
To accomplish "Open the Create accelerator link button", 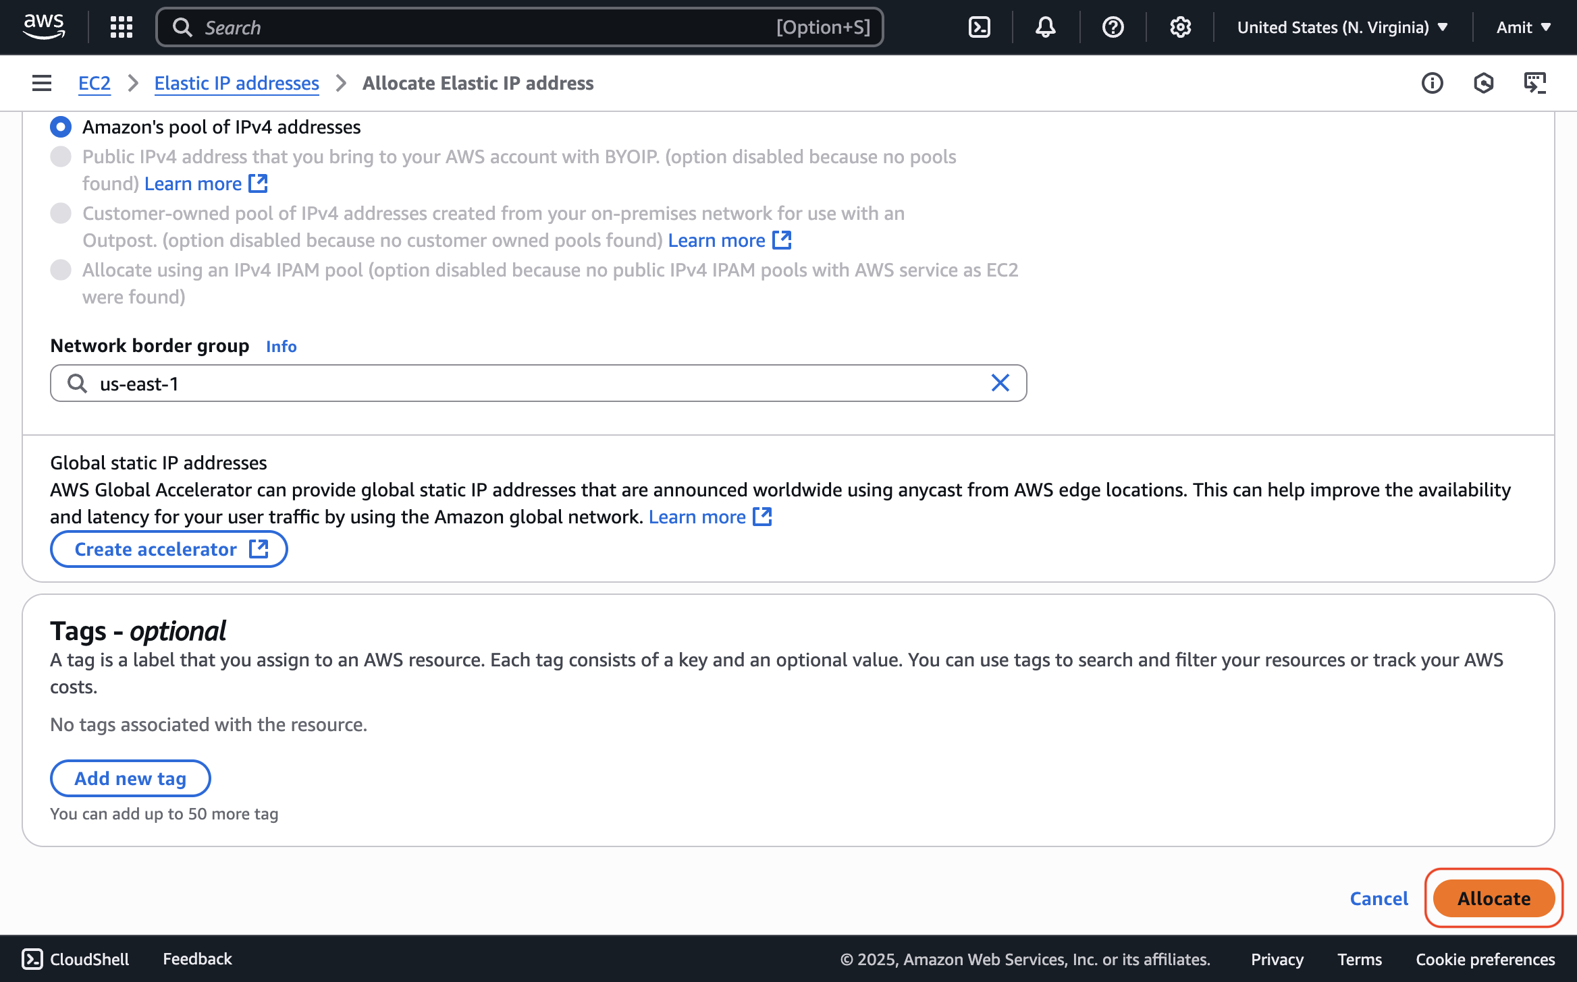I will [x=169, y=549].
